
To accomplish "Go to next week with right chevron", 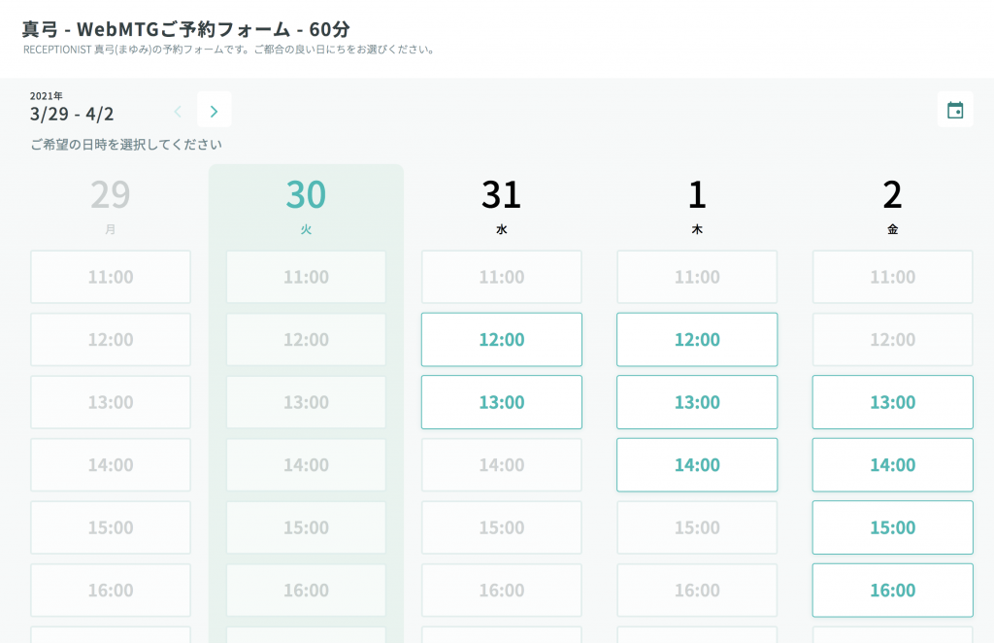I will pyautogui.click(x=214, y=111).
